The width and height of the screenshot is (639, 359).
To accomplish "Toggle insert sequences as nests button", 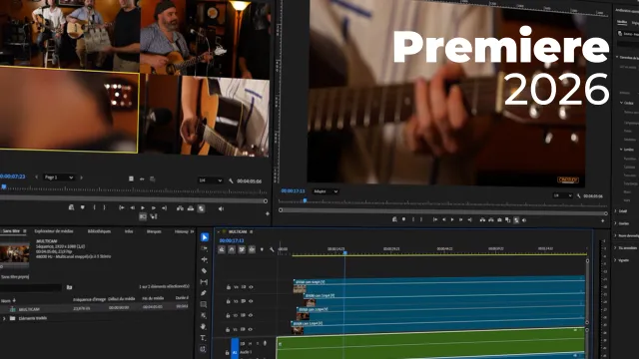I will coord(222,249).
